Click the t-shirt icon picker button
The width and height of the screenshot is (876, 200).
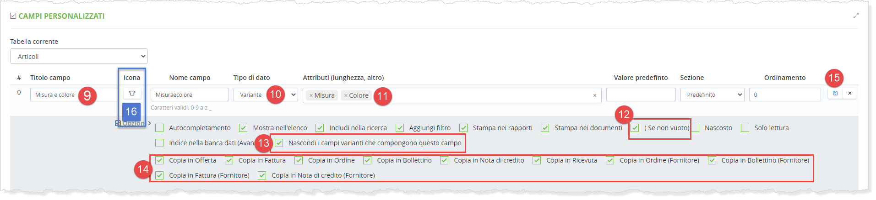132,94
